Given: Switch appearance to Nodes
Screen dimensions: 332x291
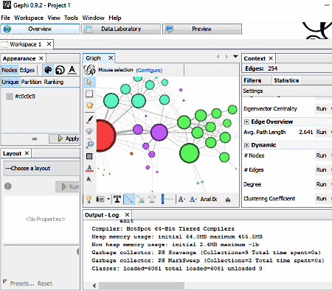Looking at the screenshot, I should [x=10, y=70].
